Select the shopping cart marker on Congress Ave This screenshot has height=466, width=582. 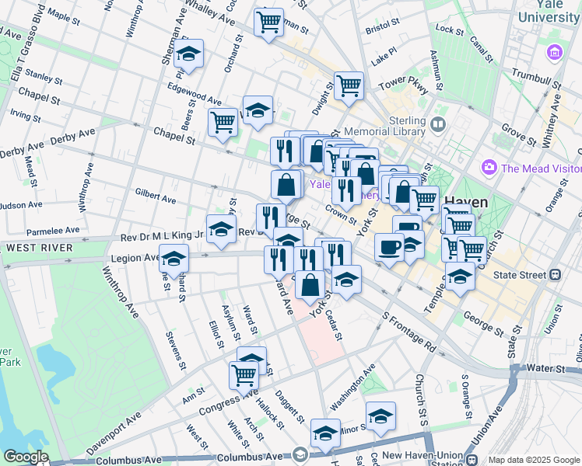point(244,377)
